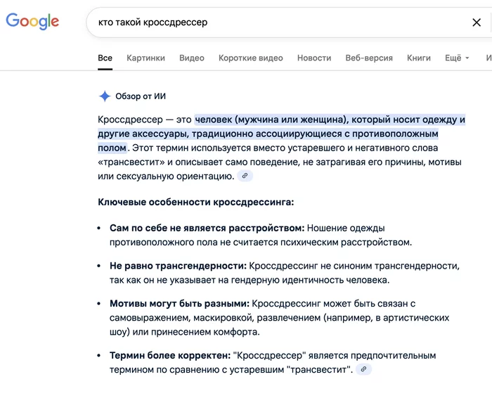Image resolution: width=492 pixels, height=417 pixels.
Task: Click bold text "Не равно трансгендерности"
Action: 178,267
